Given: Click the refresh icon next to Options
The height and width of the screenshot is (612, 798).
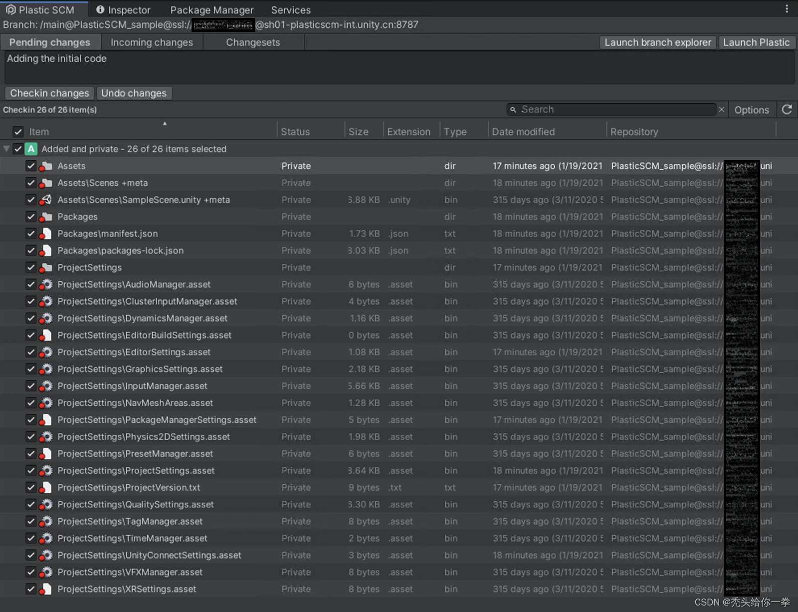Looking at the screenshot, I should pyautogui.click(x=787, y=110).
